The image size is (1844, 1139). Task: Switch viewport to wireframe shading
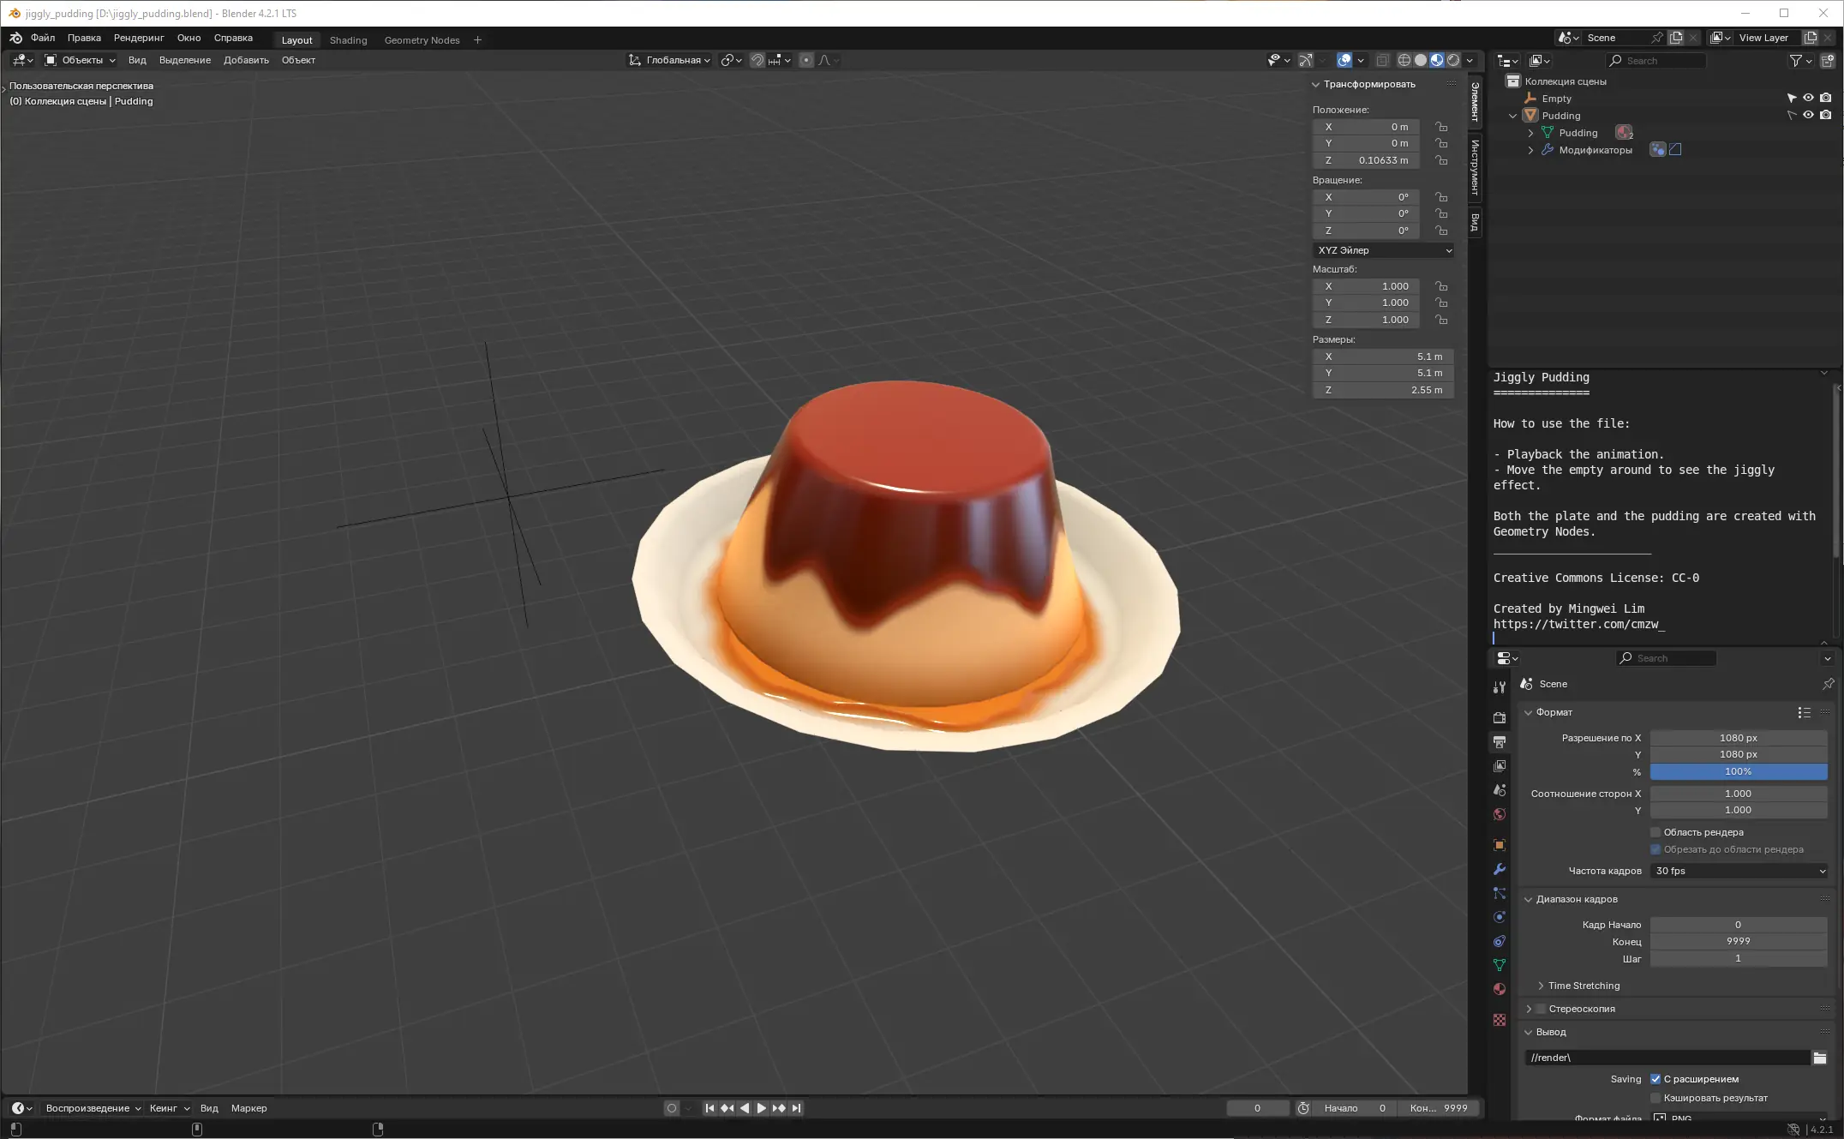click(x=1404, y=60)
